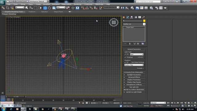Viewport: 197px width, 111px height.
Task: Choose the Bind to Space Warp tool
Action: point(12,8)
